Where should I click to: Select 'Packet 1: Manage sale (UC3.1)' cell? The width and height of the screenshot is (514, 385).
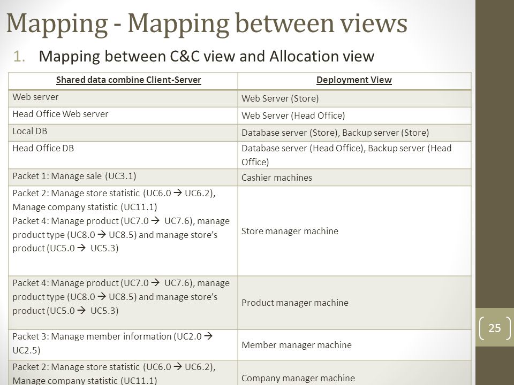pos(123,178)
